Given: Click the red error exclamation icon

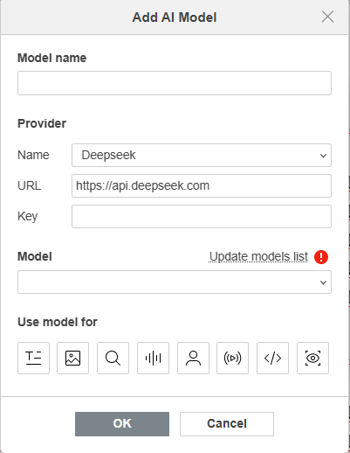Looking at the screenshot, I should [x=321, y=257].
